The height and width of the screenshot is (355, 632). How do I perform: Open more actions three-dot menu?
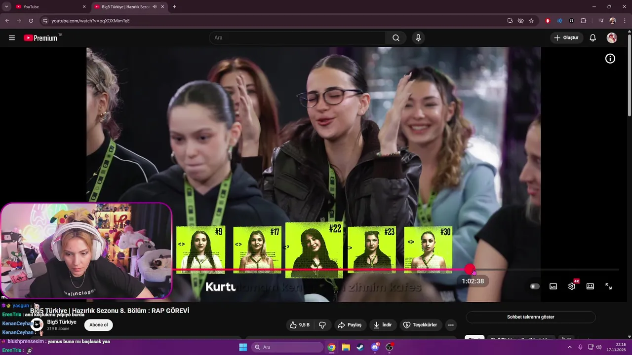point(450,325)
